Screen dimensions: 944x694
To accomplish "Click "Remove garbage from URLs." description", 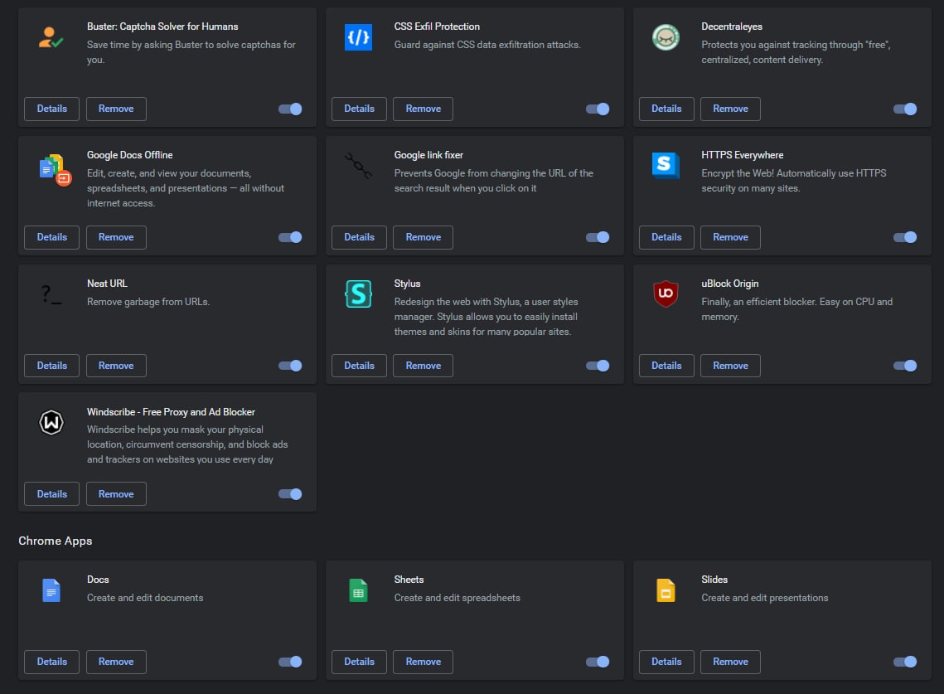I will point(148,302).
